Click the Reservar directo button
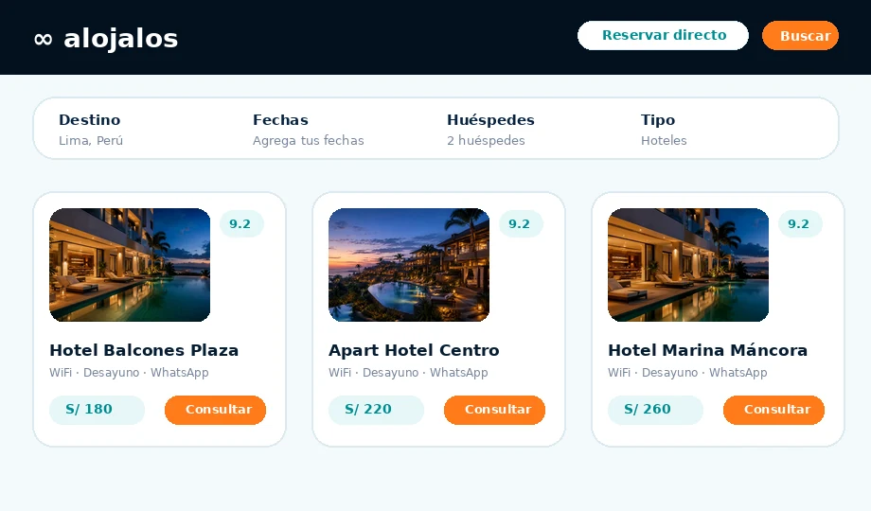 (x=663, y=36)
